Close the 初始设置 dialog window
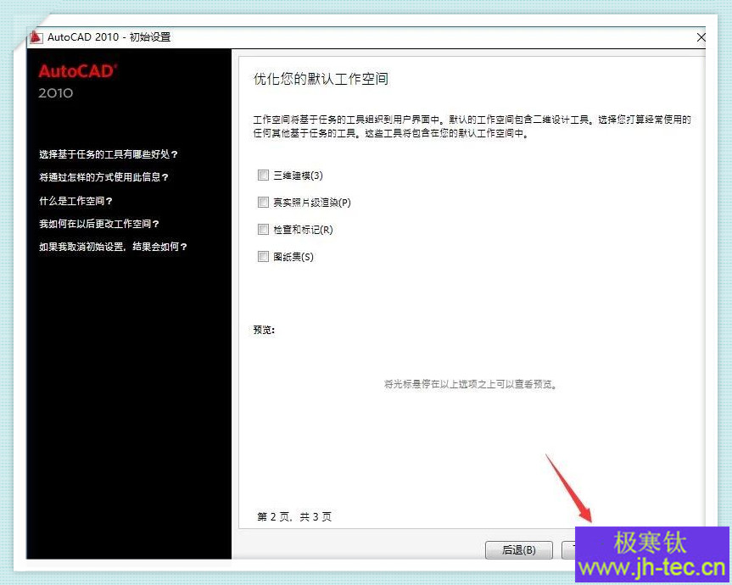The width and height of the screenshot is (732, 585). point(701,37)
